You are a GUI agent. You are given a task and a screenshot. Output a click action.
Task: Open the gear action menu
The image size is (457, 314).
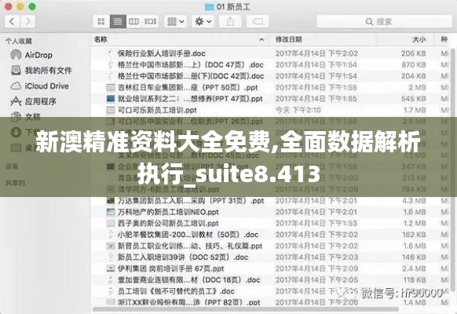(203, 21)
